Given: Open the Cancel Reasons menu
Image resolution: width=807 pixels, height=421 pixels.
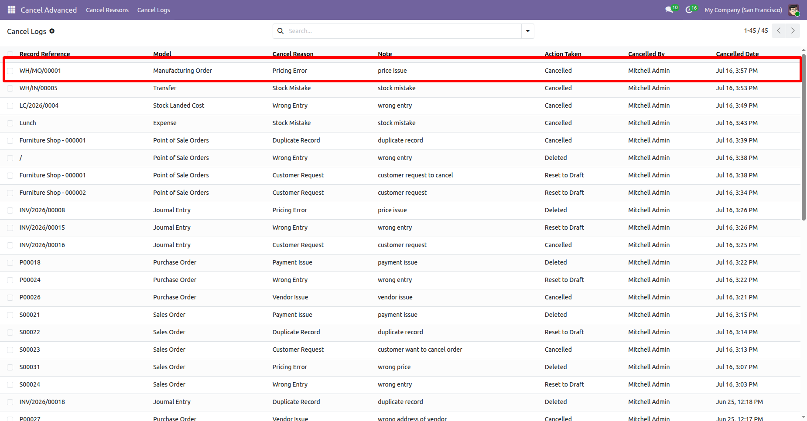Looking at the screenshot, I should [107, 10].
